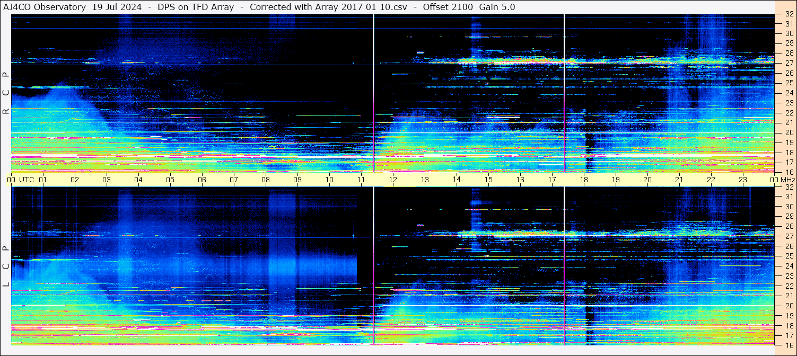Screen dimensions: 797x356
Task: Click the 23 hour label on the time axis
Action: [743, 180]
